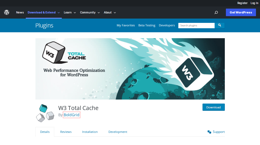Open the Download & Extend menu

(x=42, y=12)
